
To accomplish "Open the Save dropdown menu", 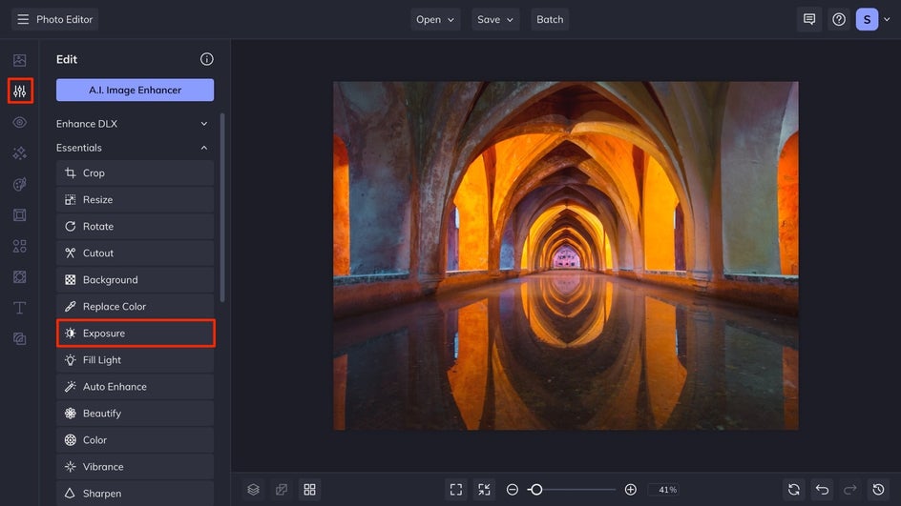I will tap(494, 19).
